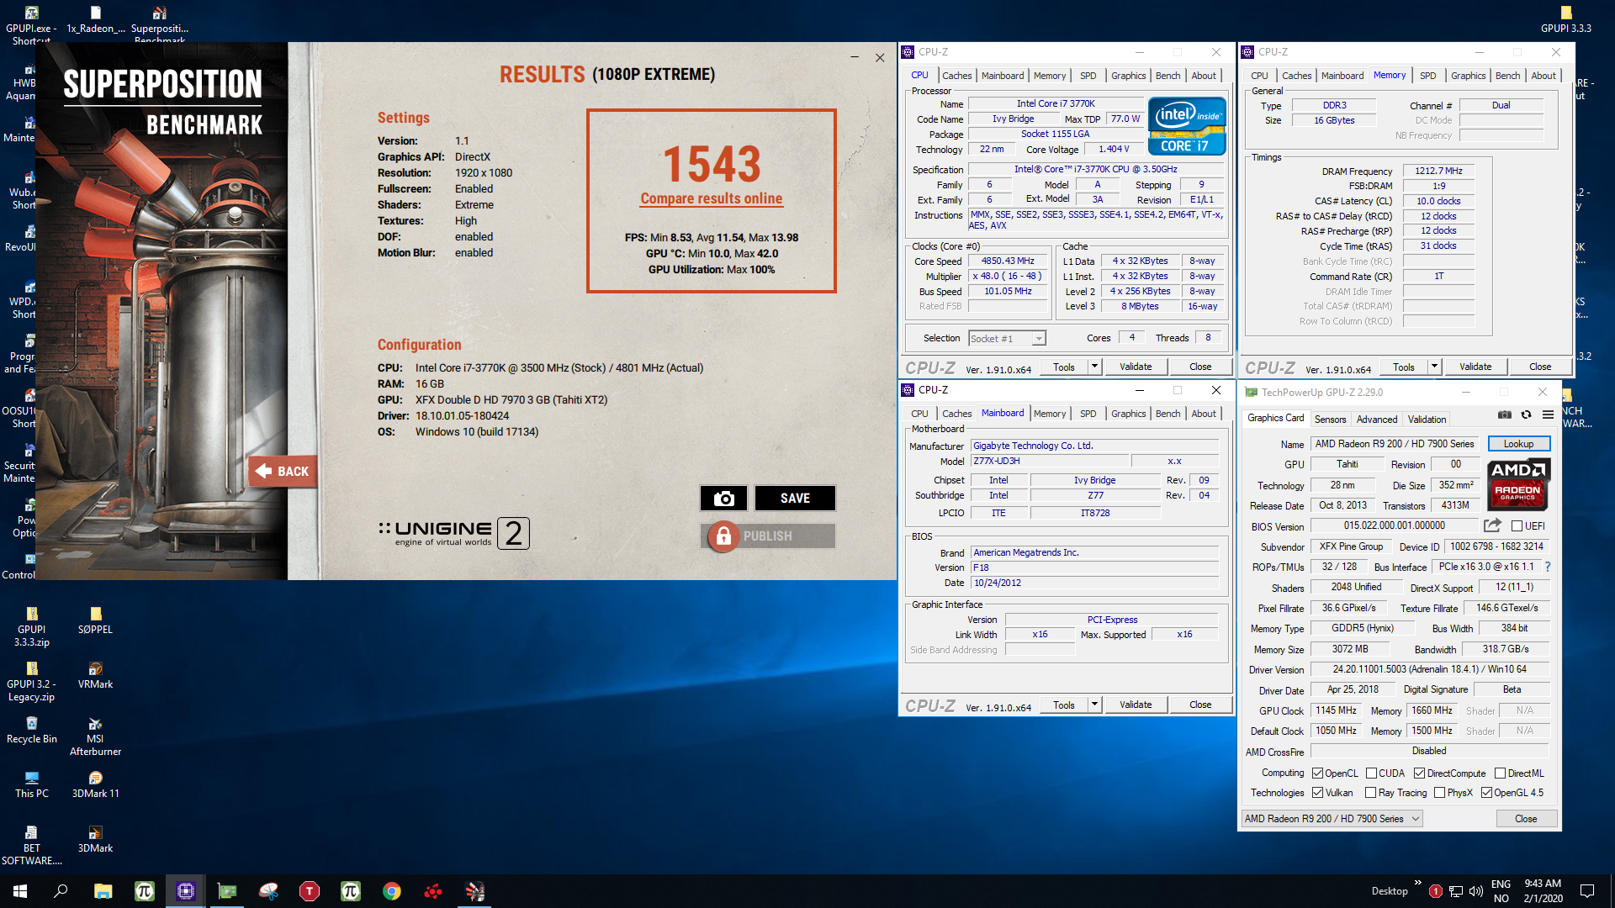The width and height of the screenshot is (1615, 908).
Task: Click the screenshot camera icon in Superposition
Action: click(723, 499)
